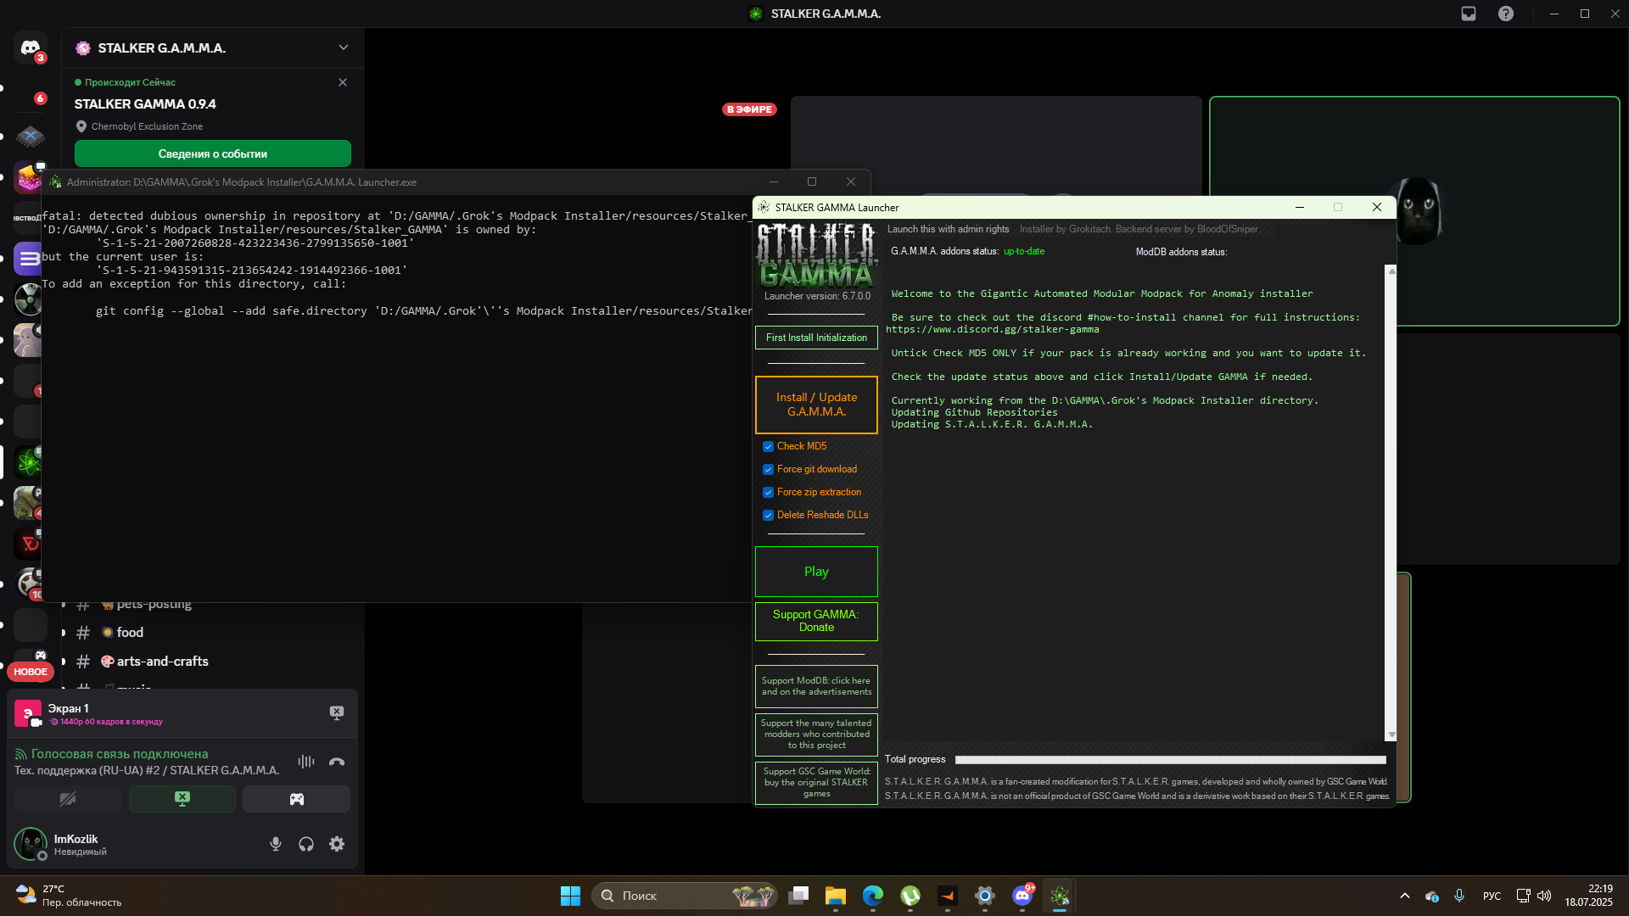Screen dimensions: 1629x916
Task: Open the weather widget showing 27°C
Action: (70, 896)
